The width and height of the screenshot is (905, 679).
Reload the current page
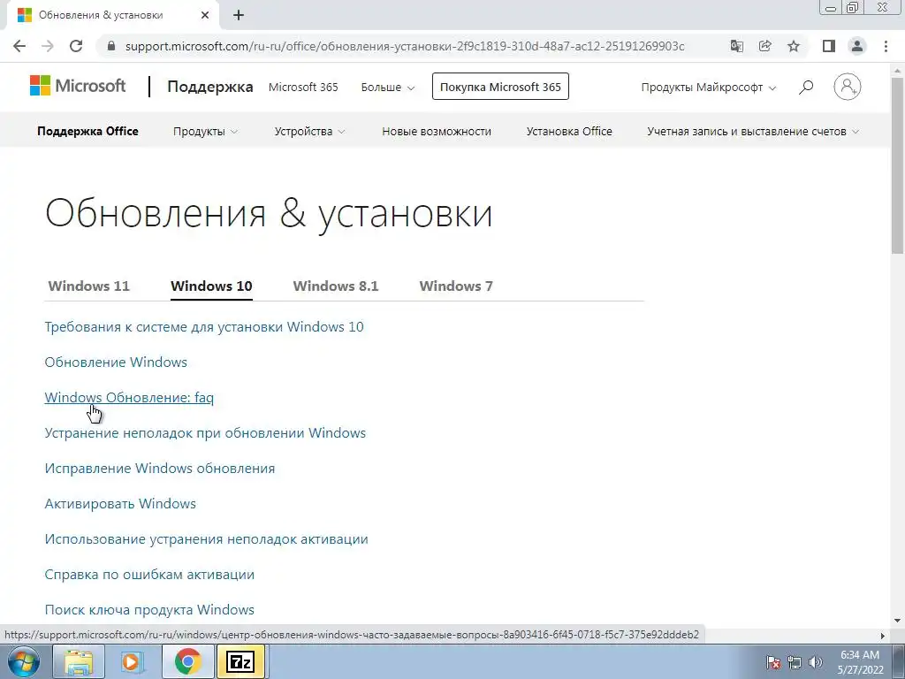coord(76,46)
